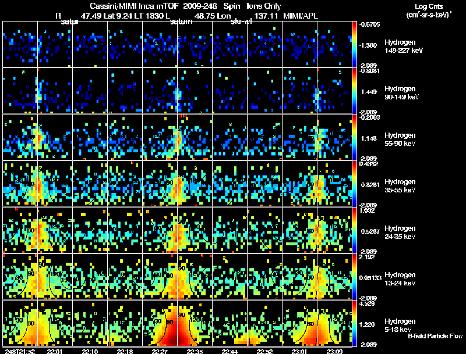
Task: Click the 'Ions Only' text in the title
Action: pyautogui.click(x=264, y=6)
